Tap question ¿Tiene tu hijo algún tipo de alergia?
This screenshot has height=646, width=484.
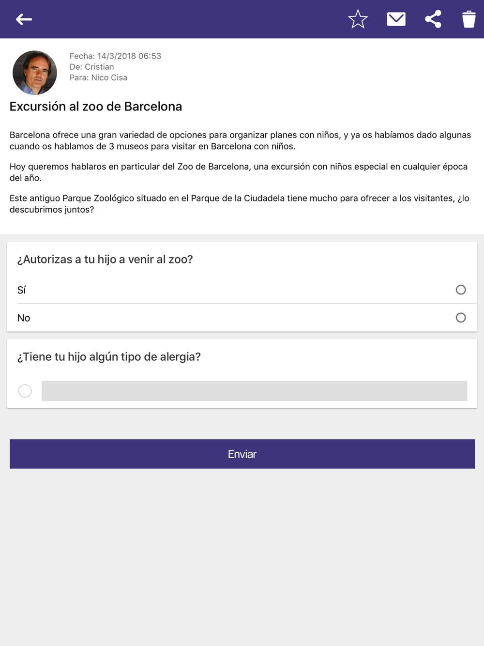click(x=109, y=357)
